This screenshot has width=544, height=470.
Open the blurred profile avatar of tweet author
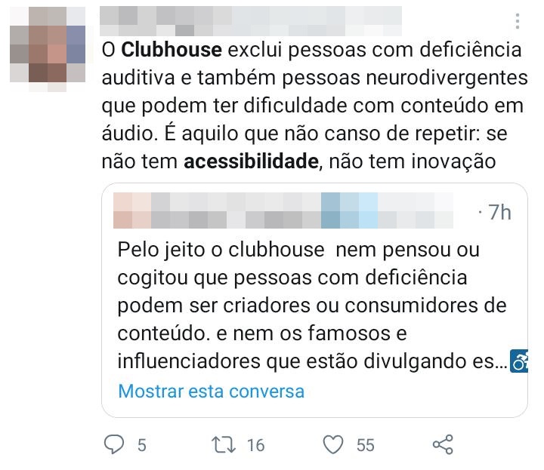coord(48,49)
